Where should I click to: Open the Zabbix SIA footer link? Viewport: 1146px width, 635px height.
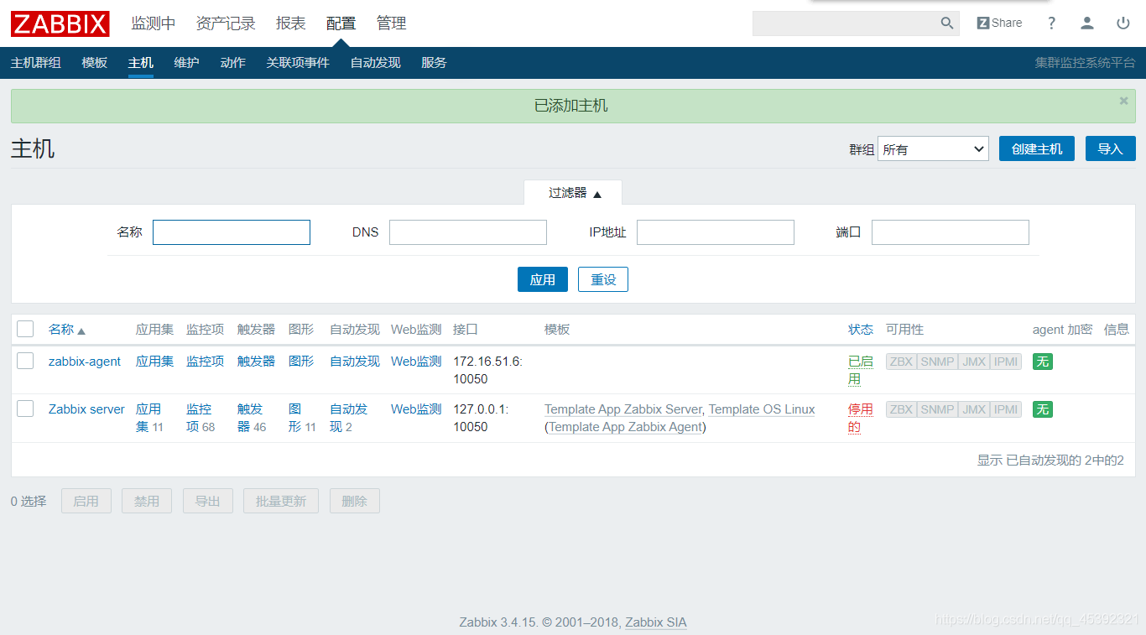coord(656,622)
